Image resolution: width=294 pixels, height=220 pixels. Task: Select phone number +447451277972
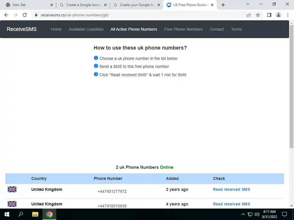click(x=112, y=191)
